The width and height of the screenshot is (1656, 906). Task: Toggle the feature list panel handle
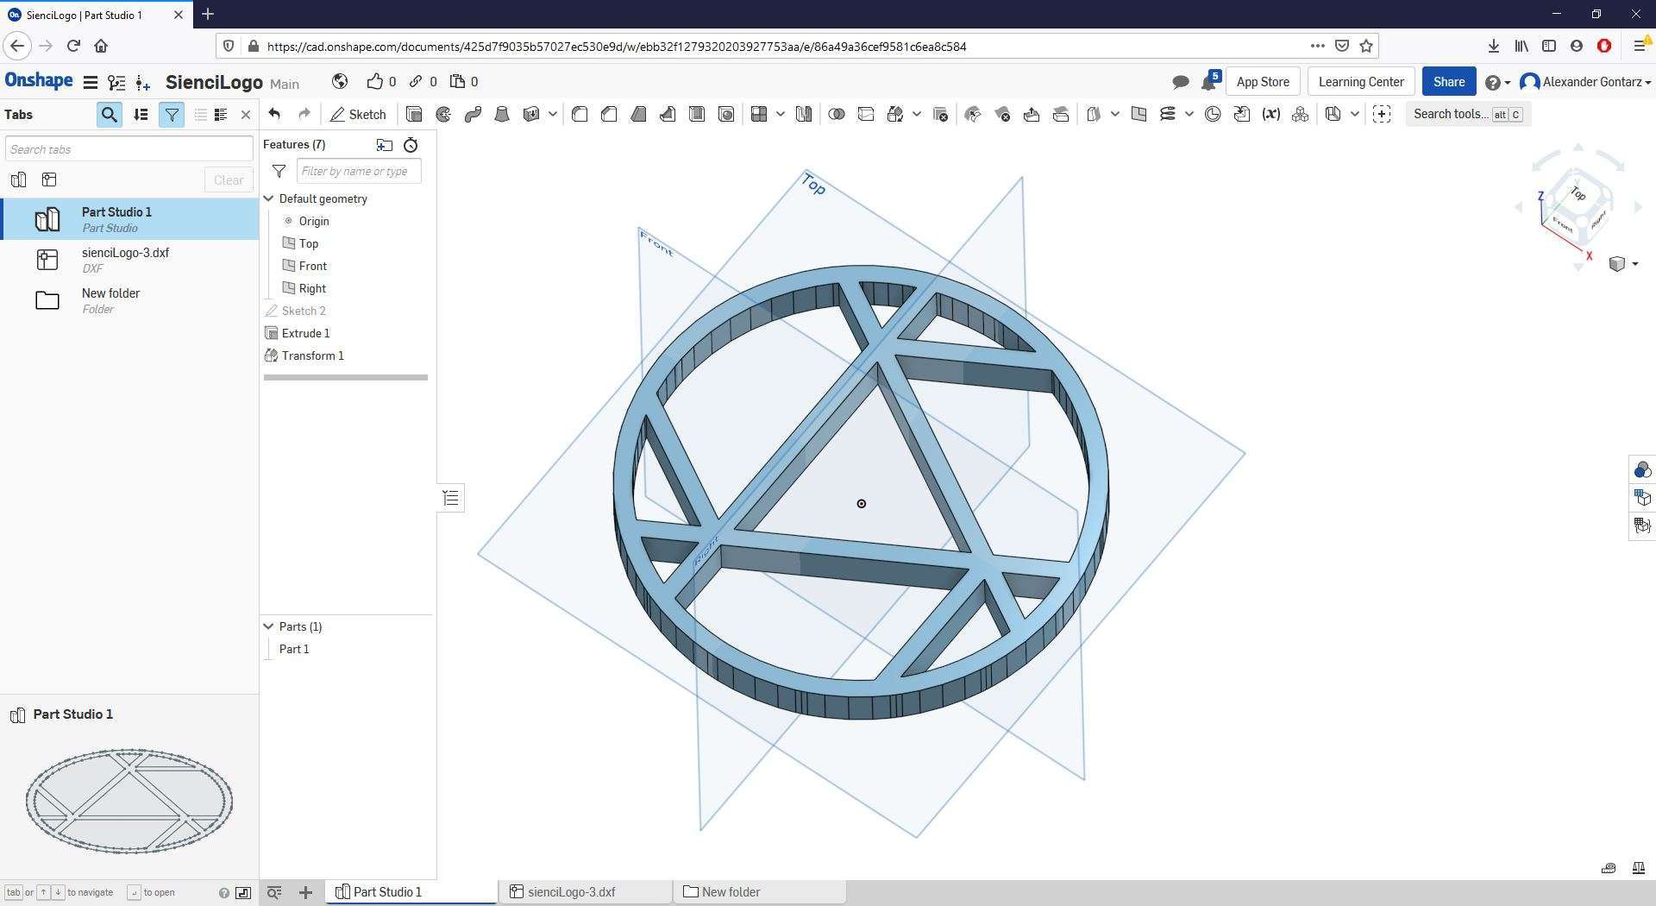tap(450, 498)
